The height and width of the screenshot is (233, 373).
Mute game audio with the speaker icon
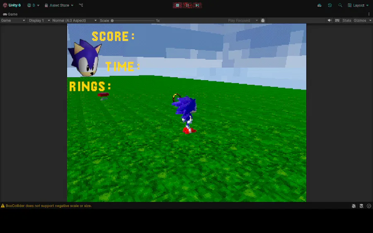coord(329,20)
